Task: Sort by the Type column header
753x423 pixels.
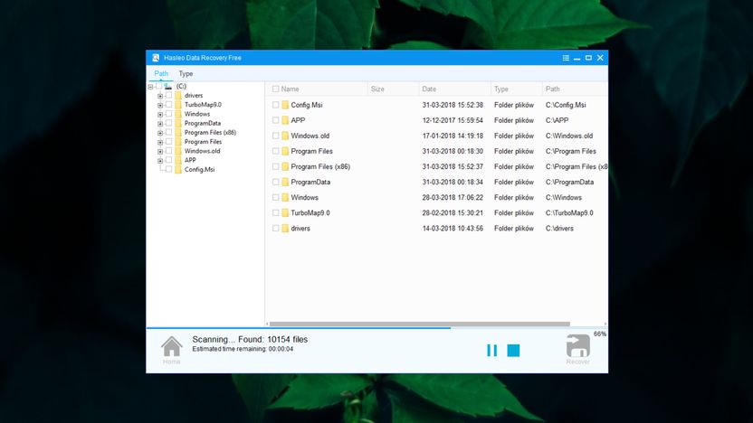Action: (x=516, y=89)
